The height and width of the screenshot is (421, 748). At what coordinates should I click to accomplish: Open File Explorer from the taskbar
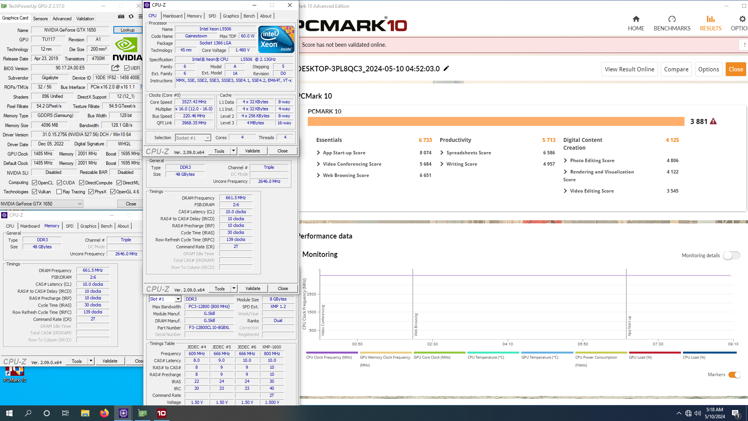tap(85, 413)
